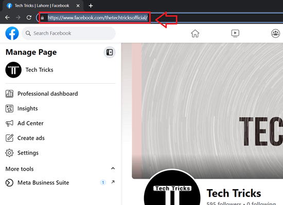Open the Groups icon in top bar

pyautogui.click(x=275, y=33)
